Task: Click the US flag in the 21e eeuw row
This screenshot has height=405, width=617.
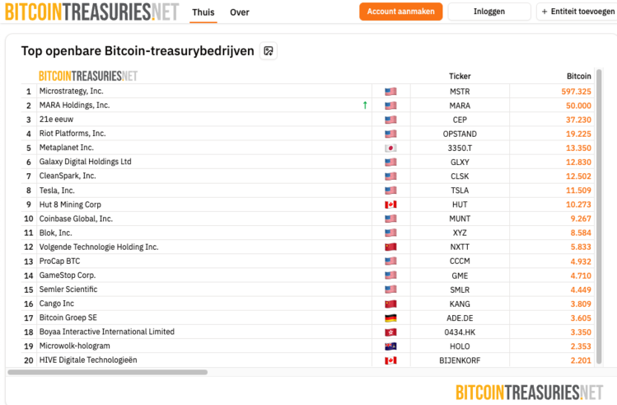Action: click(390, 120)
